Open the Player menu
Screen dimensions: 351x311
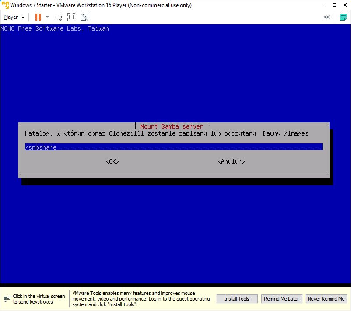point(14,17)
